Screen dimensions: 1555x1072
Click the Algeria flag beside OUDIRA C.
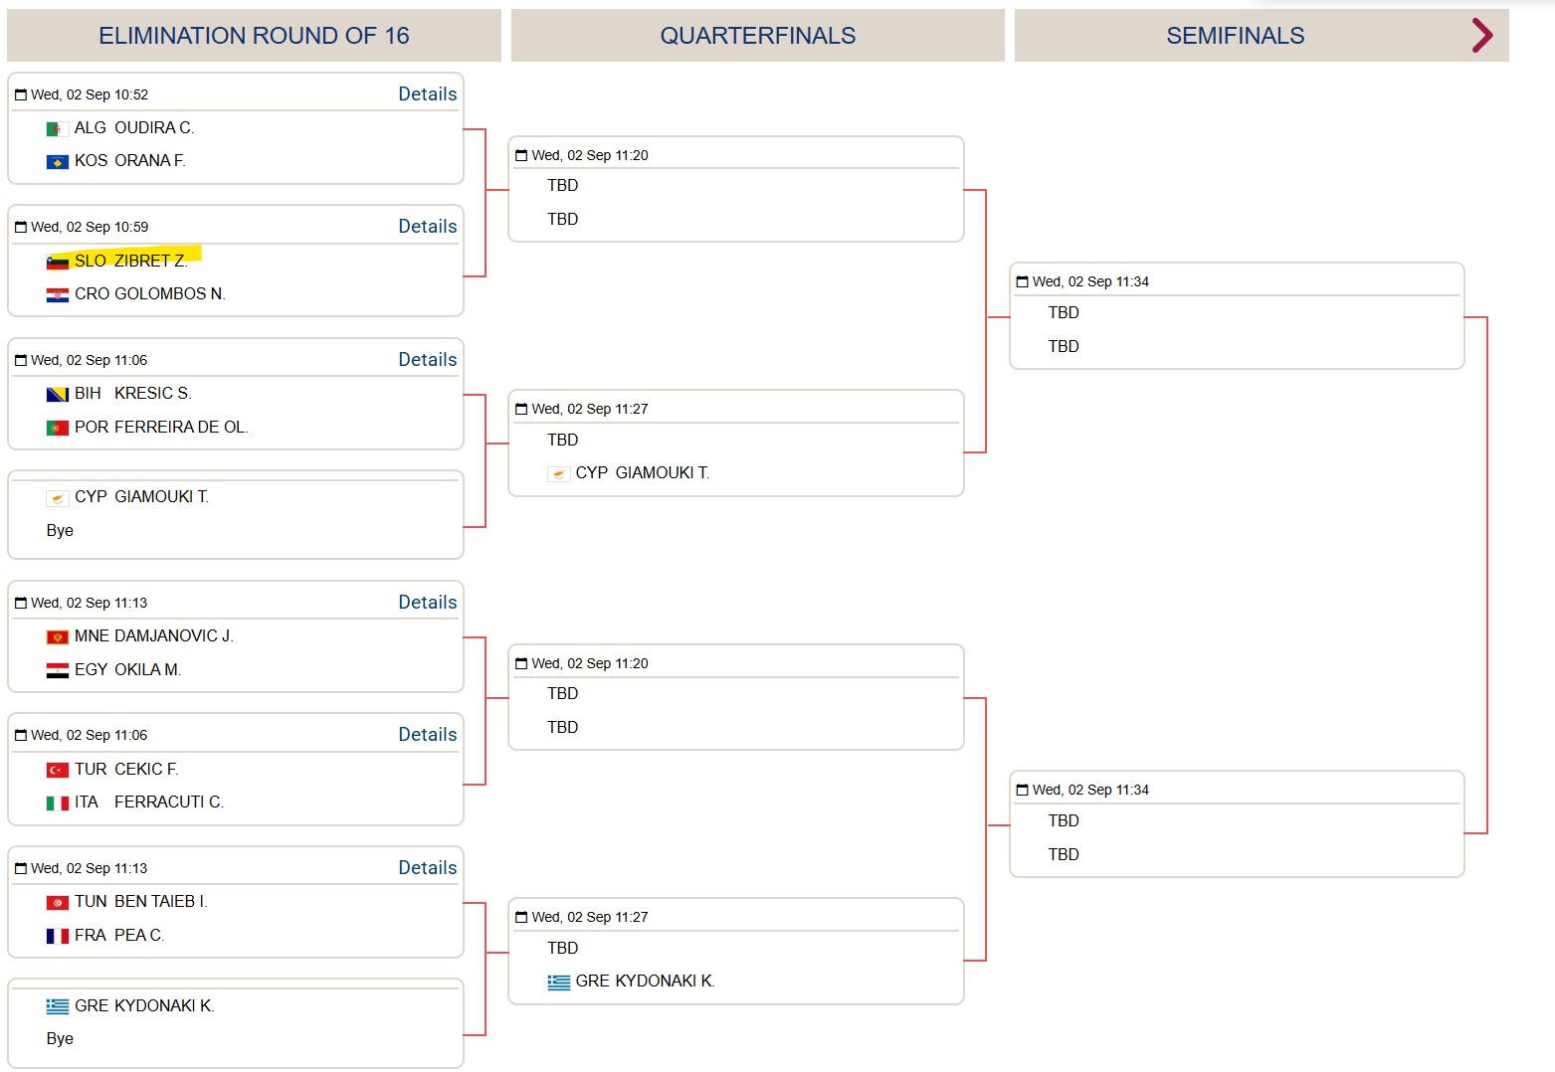click(x=58, y=129)
